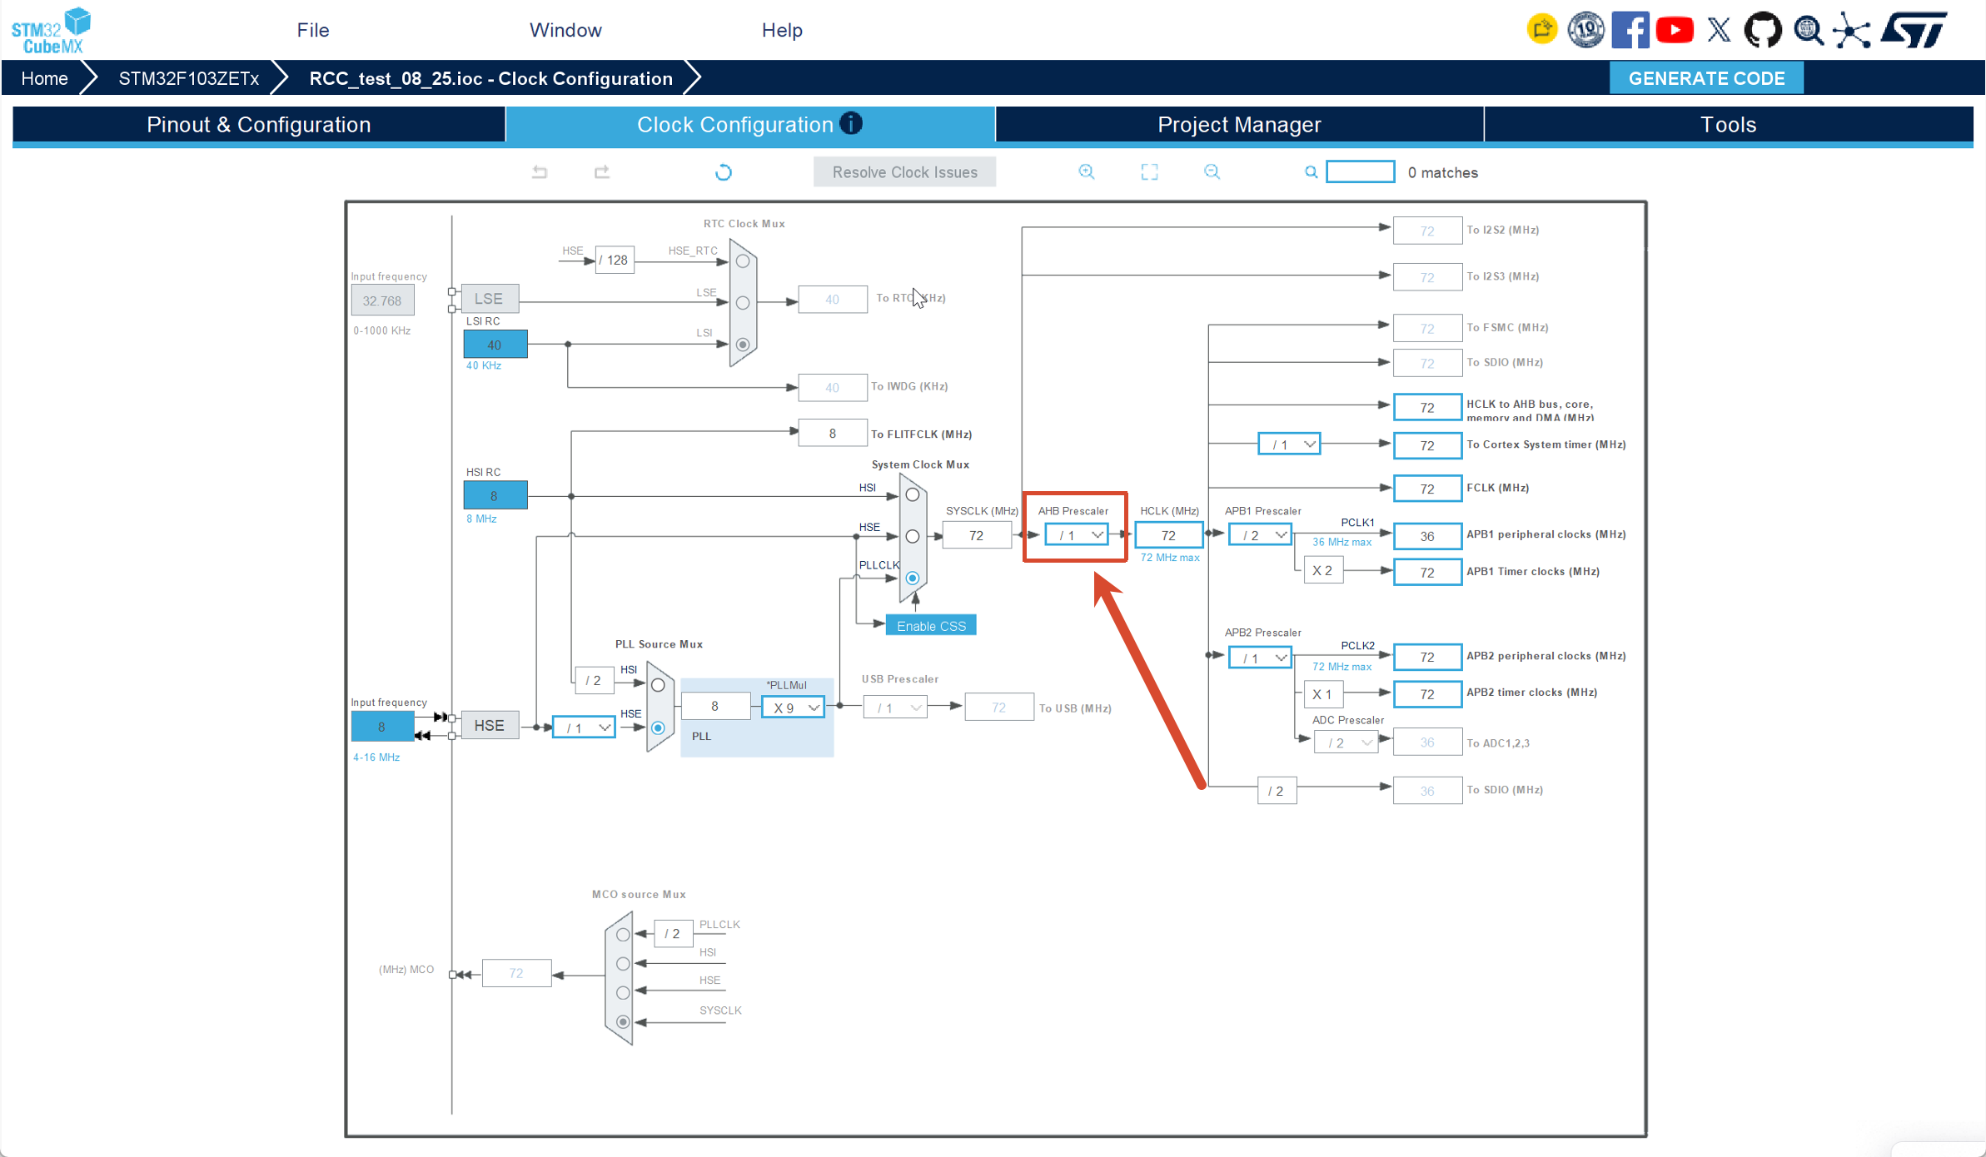
Task: Click the STM32CubeMX logo
Action: click(x=51, y=31)
